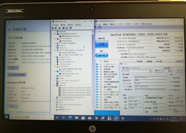Open Google Chrome from the taskbar
This screenshot has height=133, width=186.
pyautogui.click(x=96, y=118)
